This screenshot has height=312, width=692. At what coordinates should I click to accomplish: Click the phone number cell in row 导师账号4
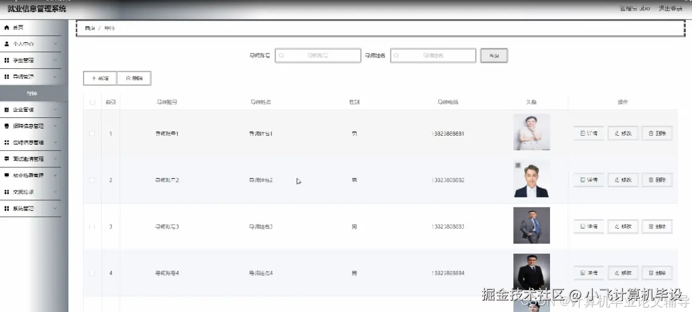(x=448, y=274)
